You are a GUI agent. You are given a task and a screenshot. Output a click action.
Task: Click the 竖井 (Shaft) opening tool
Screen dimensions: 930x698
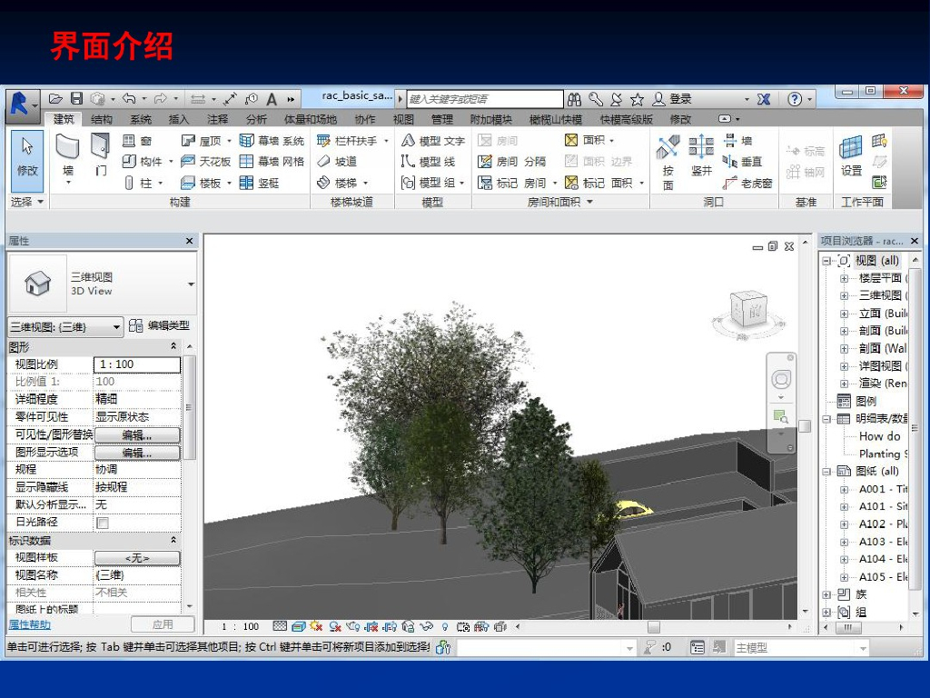701,155
